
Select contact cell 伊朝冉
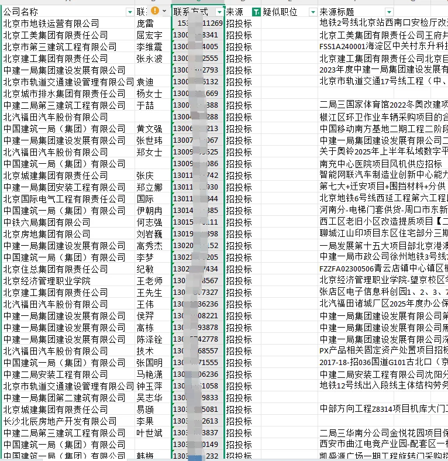[x=153, y=211]
